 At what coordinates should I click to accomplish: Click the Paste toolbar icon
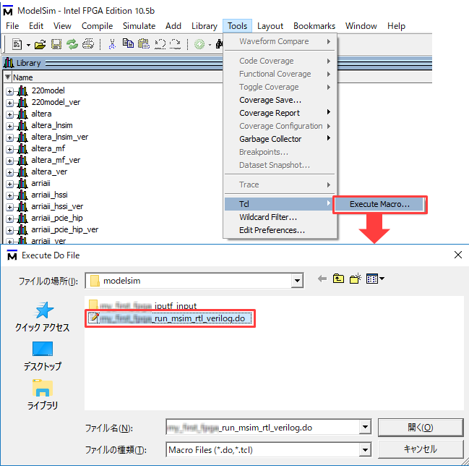pos(144,43)
